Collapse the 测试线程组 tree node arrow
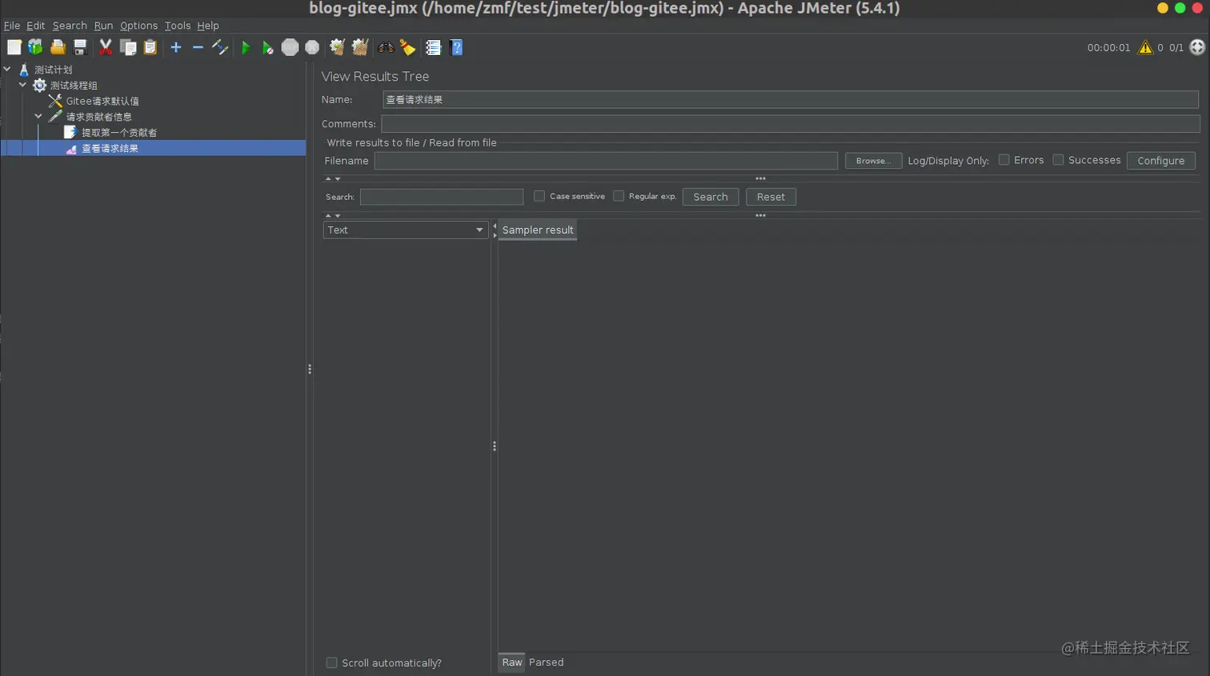The width and height of the screenshot is (1210, 676). click(22, 85)
